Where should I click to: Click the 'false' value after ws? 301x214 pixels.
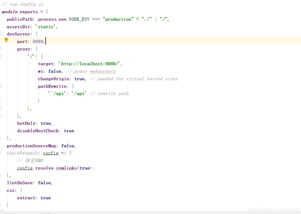tap(55, 71)
